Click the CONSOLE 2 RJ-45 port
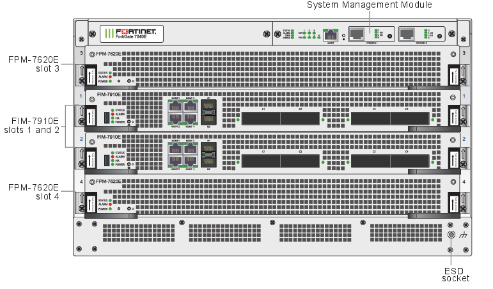 [407, 35]
